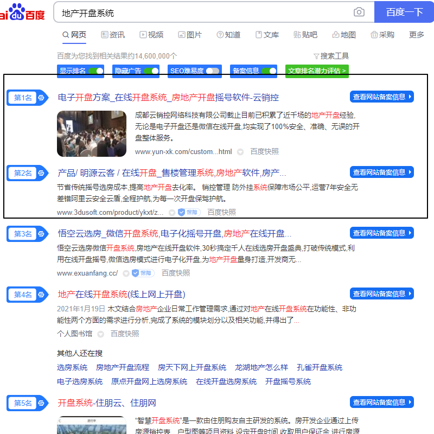Search related term 房天下网上开盘系统

[192, 368]
